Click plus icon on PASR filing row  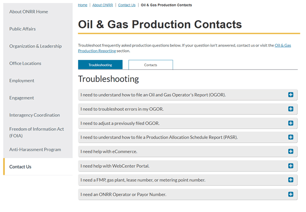(290, 137)
